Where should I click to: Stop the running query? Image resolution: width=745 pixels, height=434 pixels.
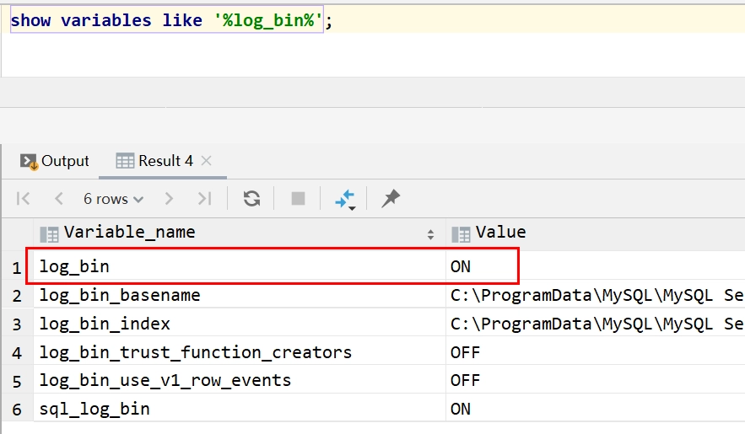pyautogui.click(x=298, y=198)
